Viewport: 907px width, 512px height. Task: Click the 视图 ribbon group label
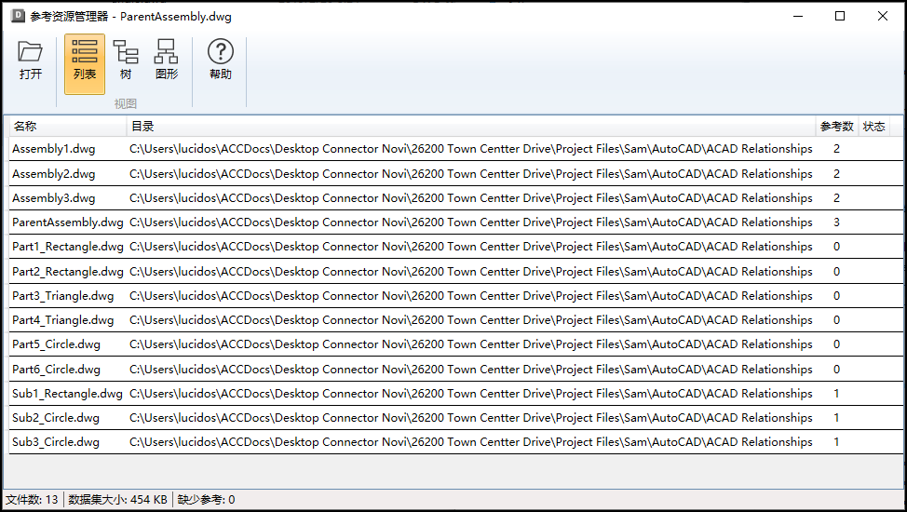(x=126, y=103)
